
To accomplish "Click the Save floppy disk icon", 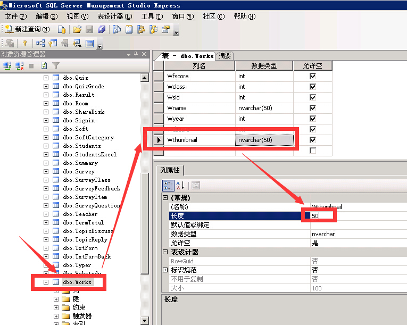I will click(89, 29).
